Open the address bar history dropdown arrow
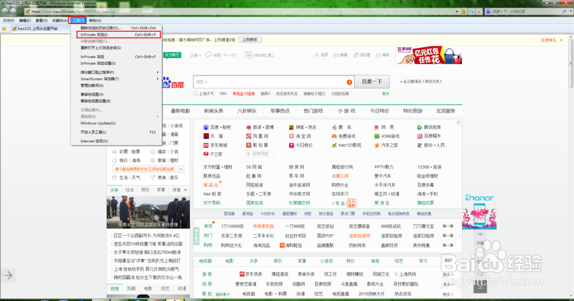Viewport: 574px width, 301px height. tap(457, 11)
